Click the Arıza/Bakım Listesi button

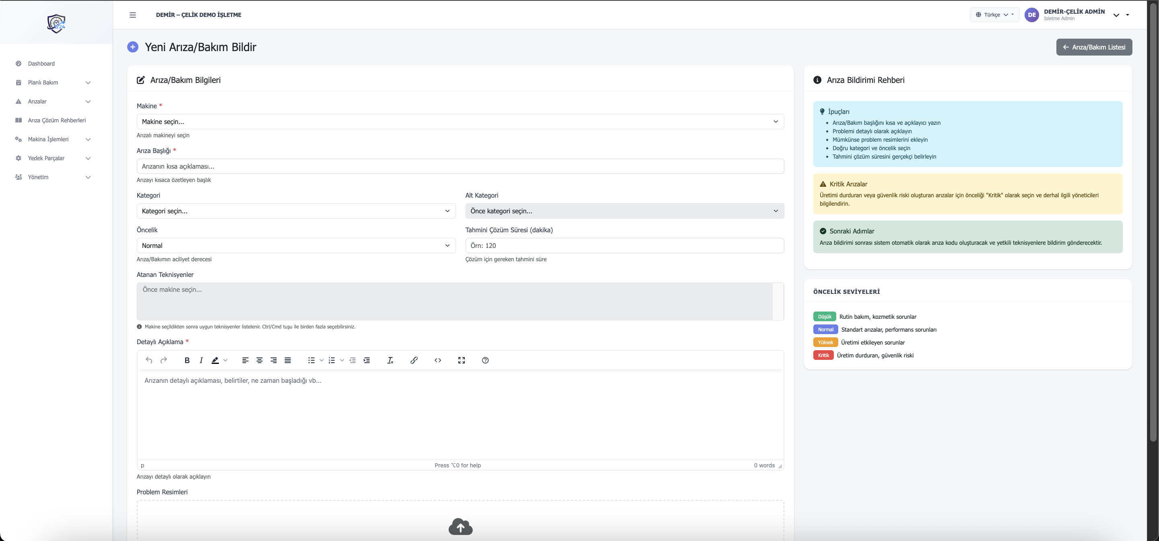click(1094, 47)
